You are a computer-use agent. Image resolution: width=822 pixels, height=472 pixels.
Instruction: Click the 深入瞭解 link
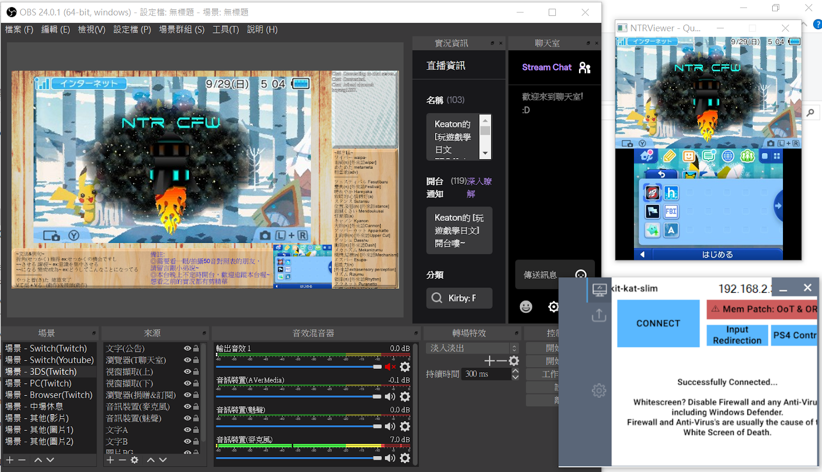[479, 187]
